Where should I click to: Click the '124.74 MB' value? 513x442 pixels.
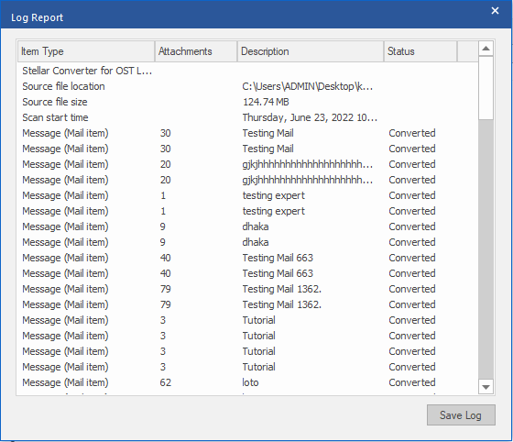266,102
